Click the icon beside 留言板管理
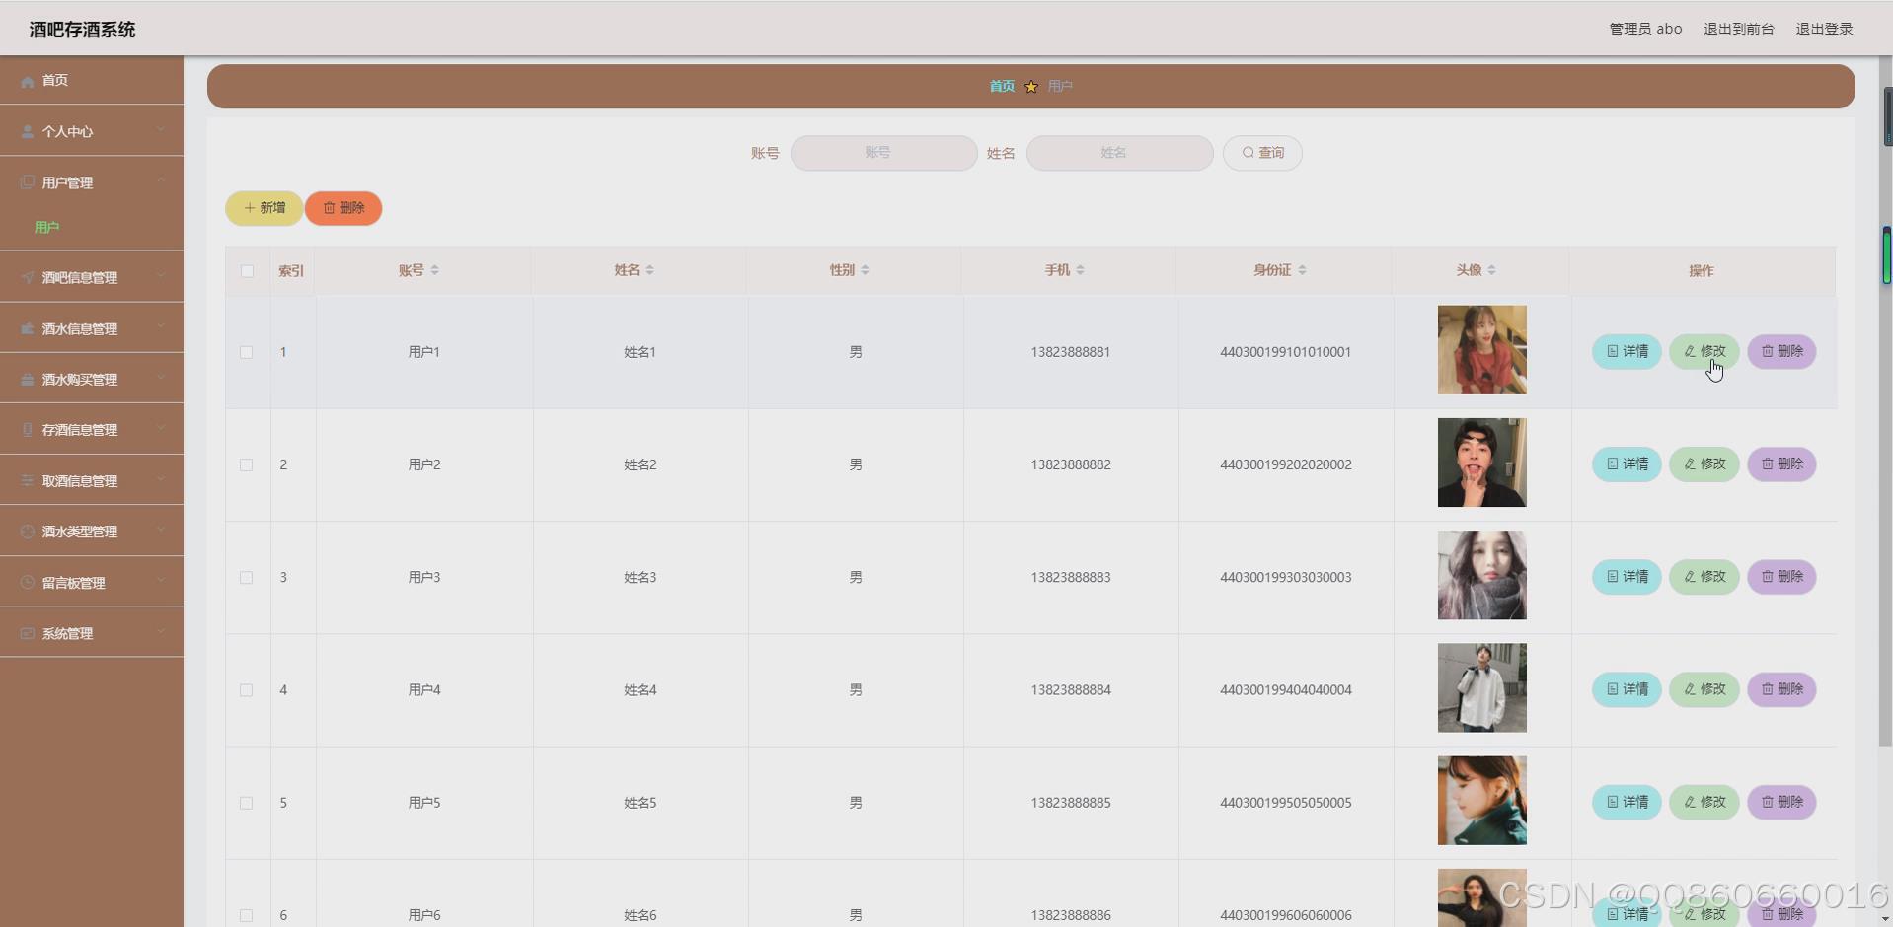The image size is (1893, 927). click(x=28, y=583)
